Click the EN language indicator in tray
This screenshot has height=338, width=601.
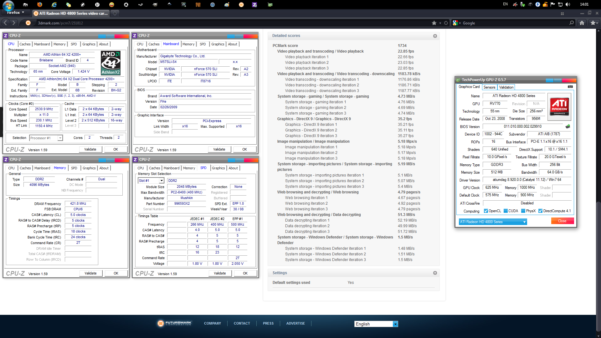pos(505,4)
